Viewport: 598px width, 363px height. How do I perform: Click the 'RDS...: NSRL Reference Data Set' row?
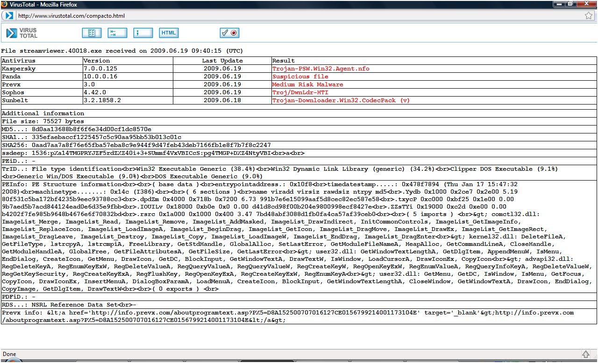(x=299, y=305)
